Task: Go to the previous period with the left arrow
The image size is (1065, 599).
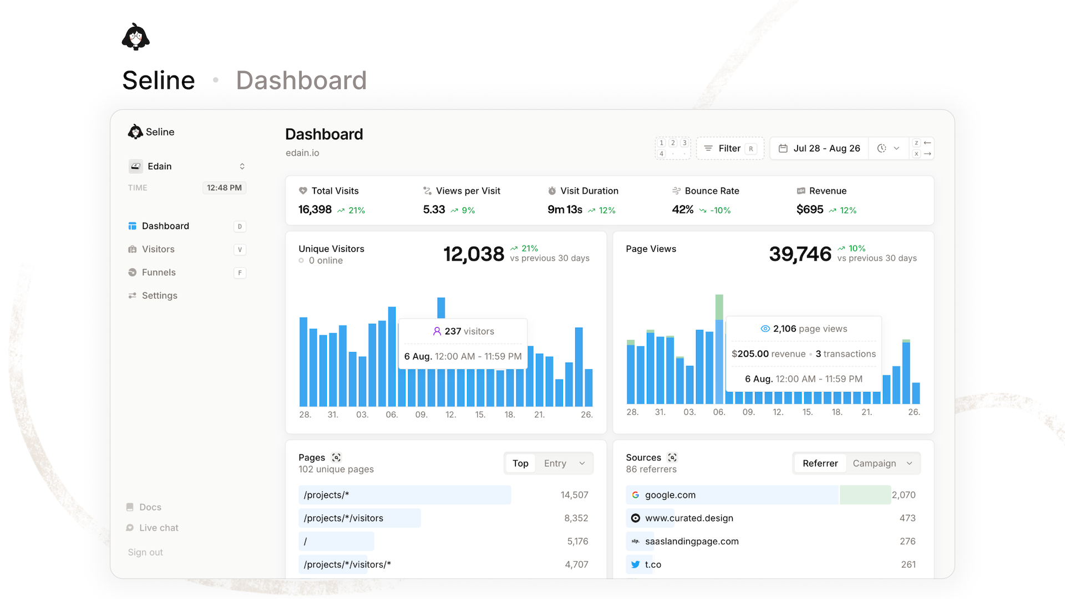Action: 927,143
